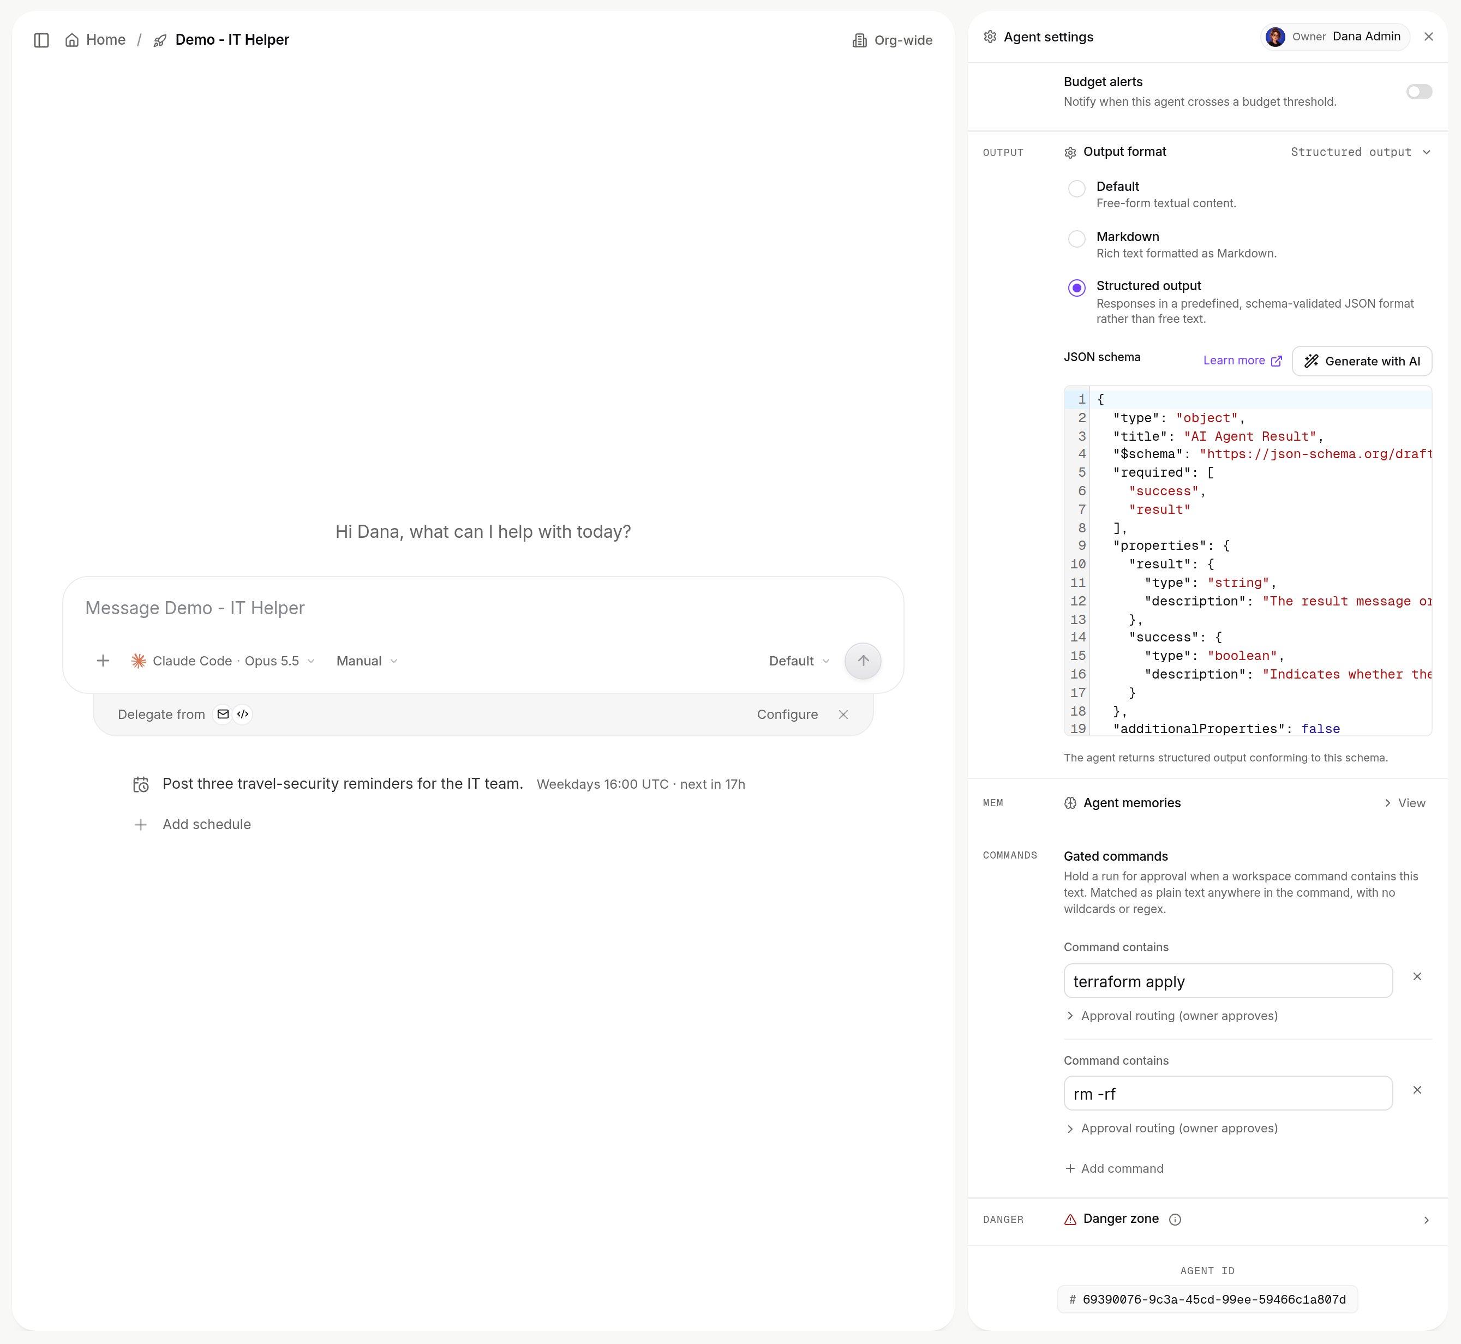Click the Home breadcrumb icon
Screen dimensions: 1461x1344
(x=72, y=40)
